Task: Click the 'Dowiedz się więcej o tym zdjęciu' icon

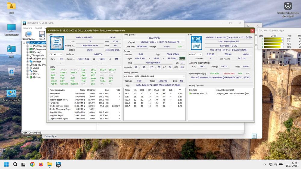Action: coord(288,10)
